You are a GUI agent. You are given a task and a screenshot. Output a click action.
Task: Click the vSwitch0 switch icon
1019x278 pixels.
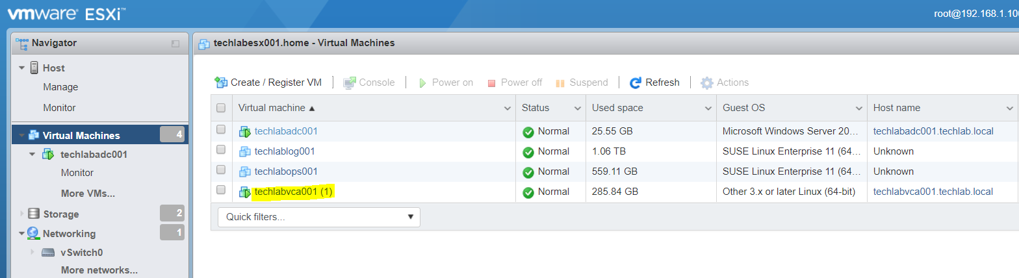point(48,253)
